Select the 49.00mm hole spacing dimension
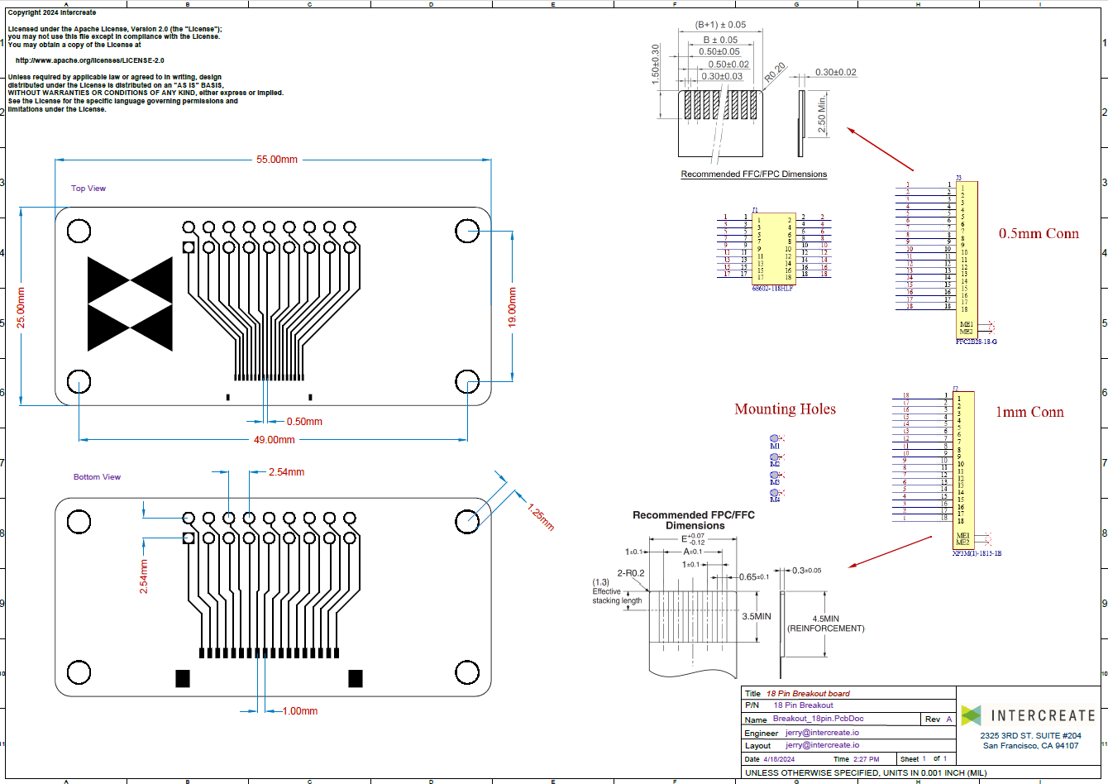 coord(273,440)
